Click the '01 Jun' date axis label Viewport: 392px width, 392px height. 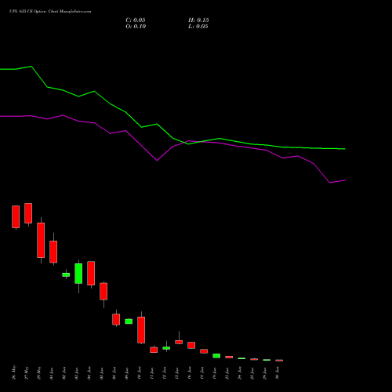(x=52, y=373)
